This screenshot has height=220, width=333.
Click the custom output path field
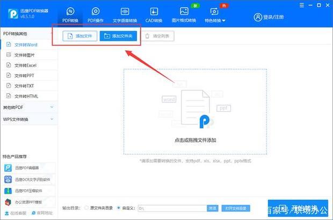click(172, 208)
